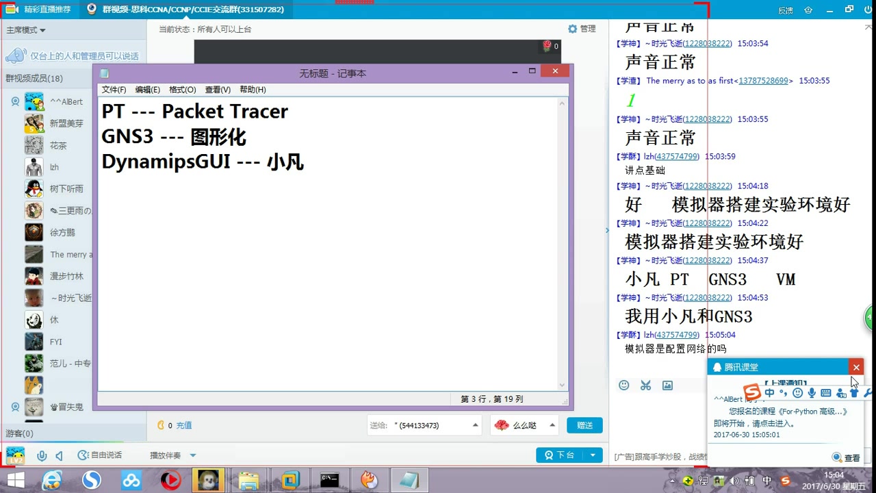
Task: Toggle the microphone icon in bottom bar
Action: coord(42,455)
